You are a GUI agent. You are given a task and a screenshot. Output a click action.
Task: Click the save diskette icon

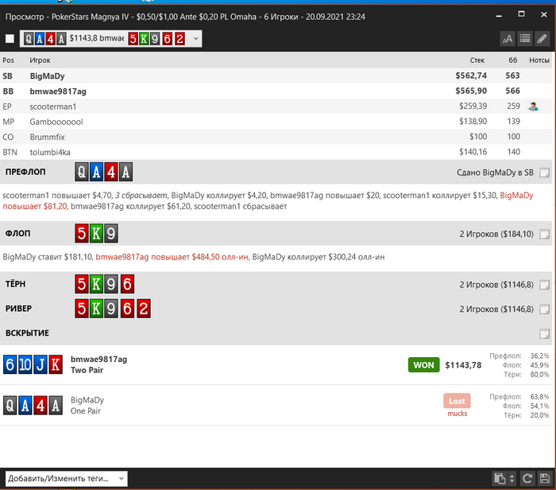pos(545,478)
